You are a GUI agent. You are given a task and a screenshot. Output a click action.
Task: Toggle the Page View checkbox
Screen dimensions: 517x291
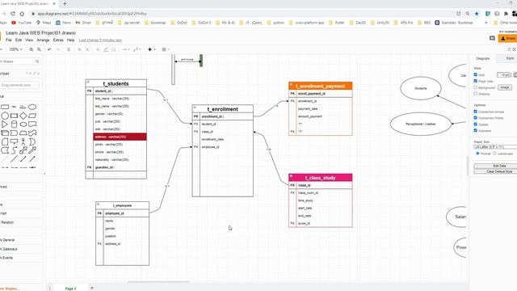pyautogui.click(x=476, y=81)
